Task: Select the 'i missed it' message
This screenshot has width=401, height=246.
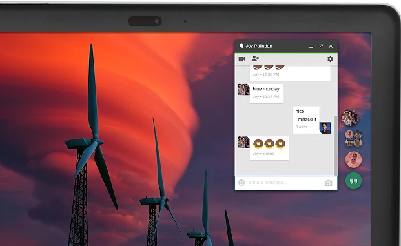Action: click(305, 119)
